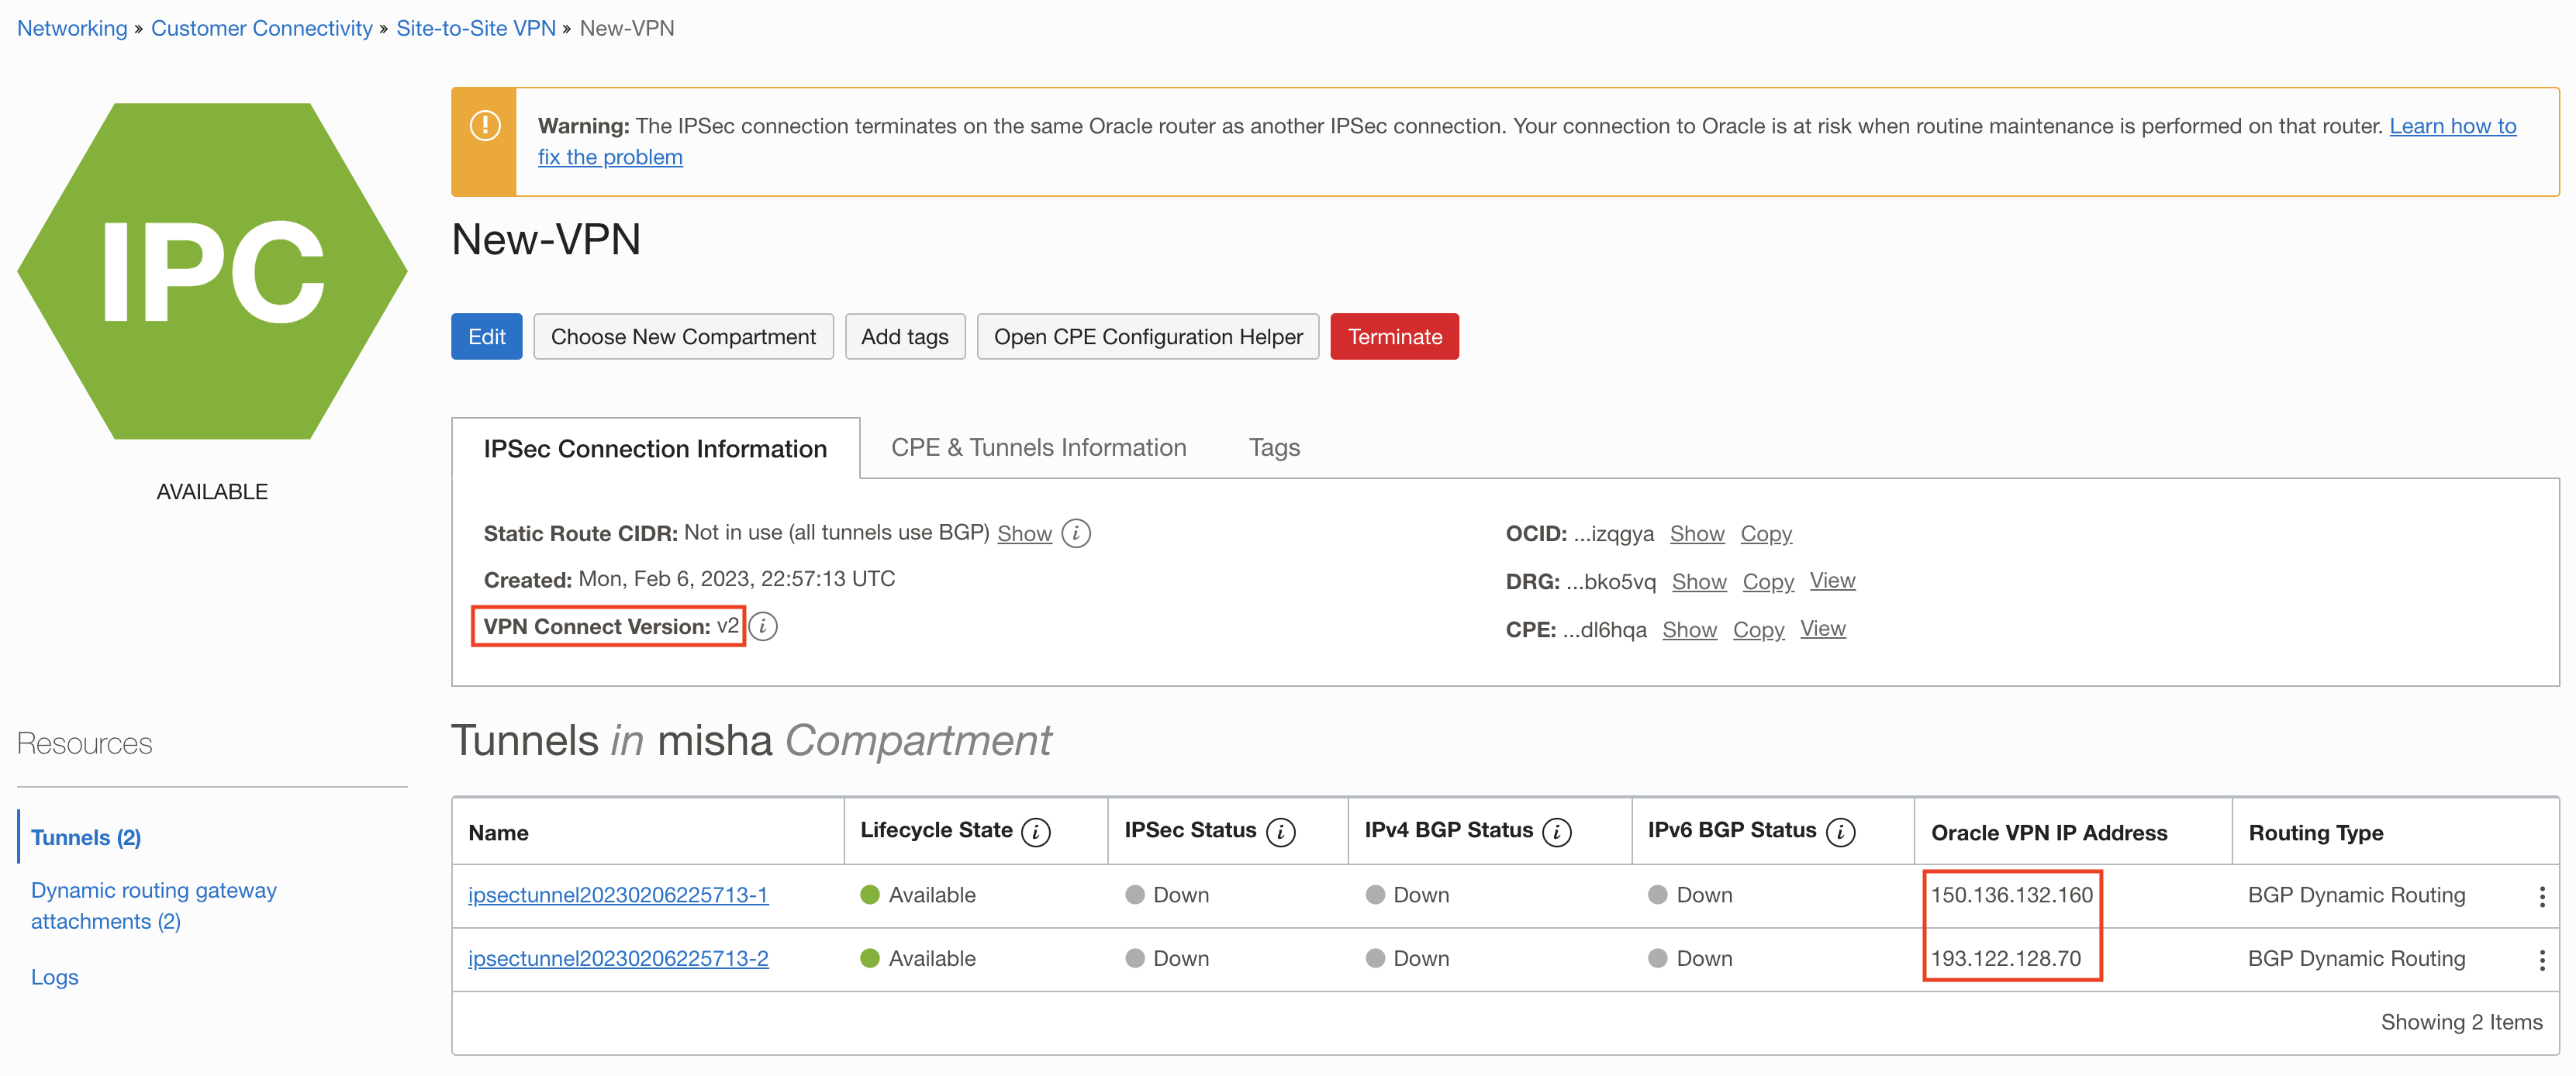Click the Lifecycle State column info icon
This screenshot has width=2576, height=1076.
point(1036,830)
